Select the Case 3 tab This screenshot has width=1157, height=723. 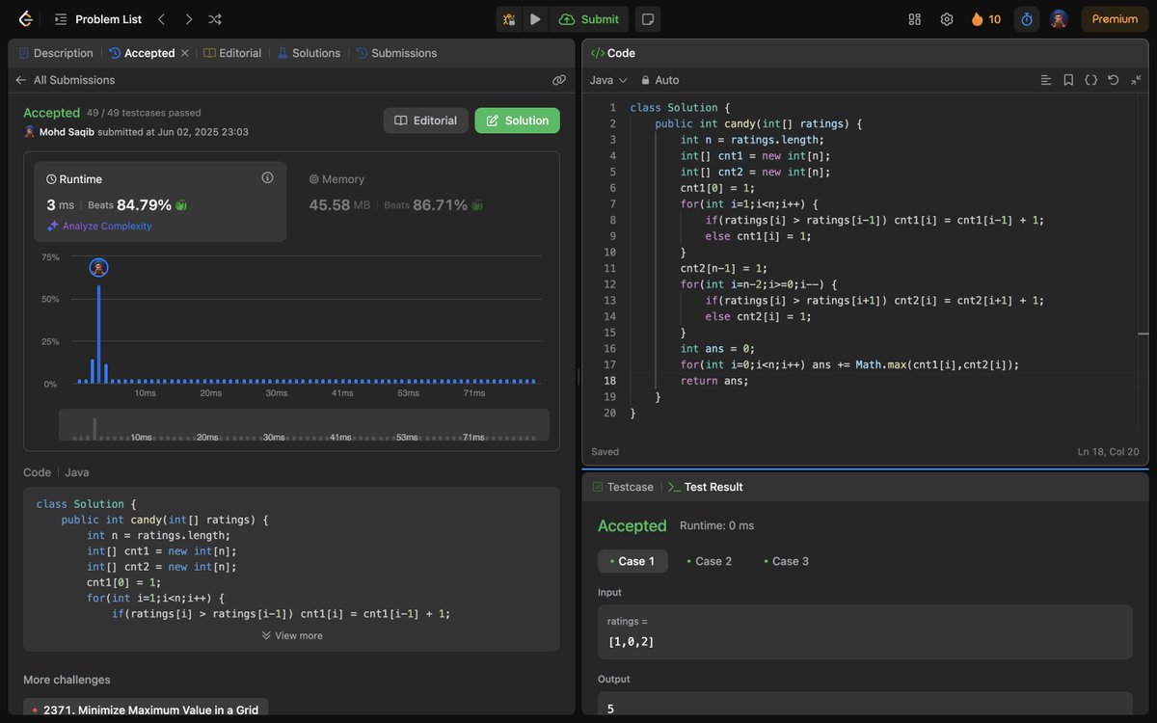(x=786, y=561)
